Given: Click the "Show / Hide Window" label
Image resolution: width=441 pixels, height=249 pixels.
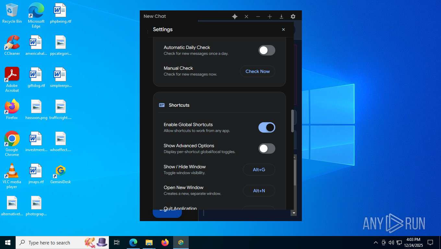Looking at the screenshot, I should click(185, 167).
